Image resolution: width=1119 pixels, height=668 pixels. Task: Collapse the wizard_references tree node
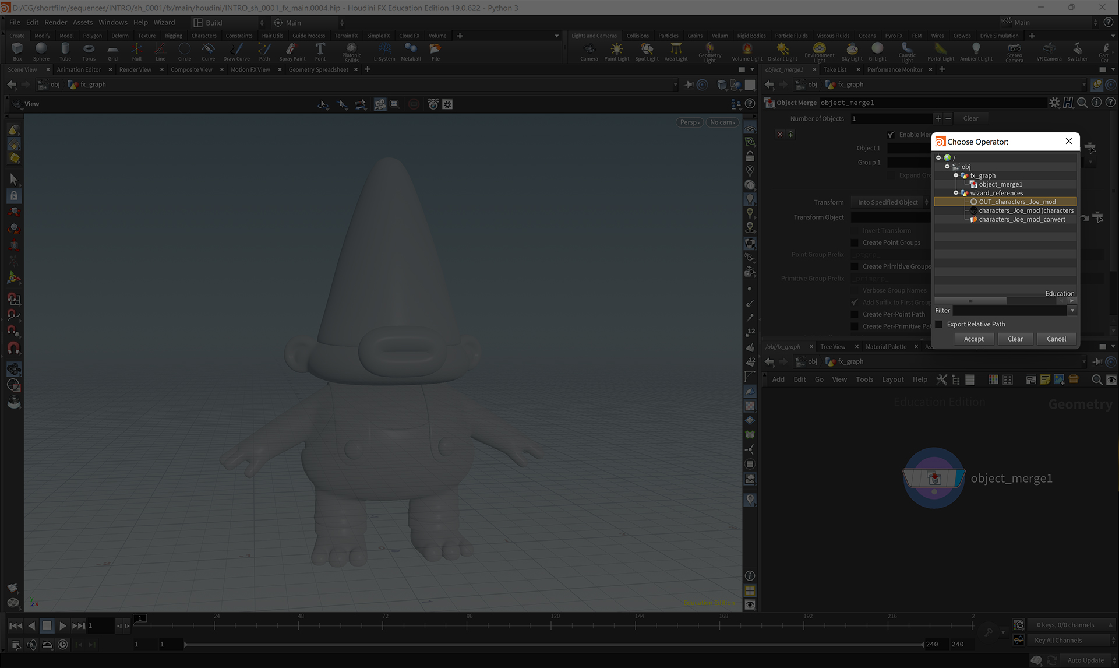click(956, 192)
